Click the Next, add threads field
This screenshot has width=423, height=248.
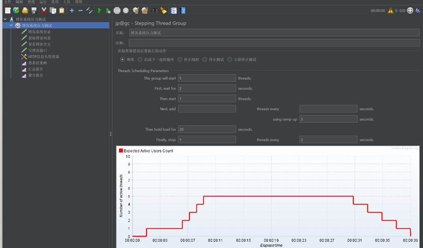click(207, 109)
